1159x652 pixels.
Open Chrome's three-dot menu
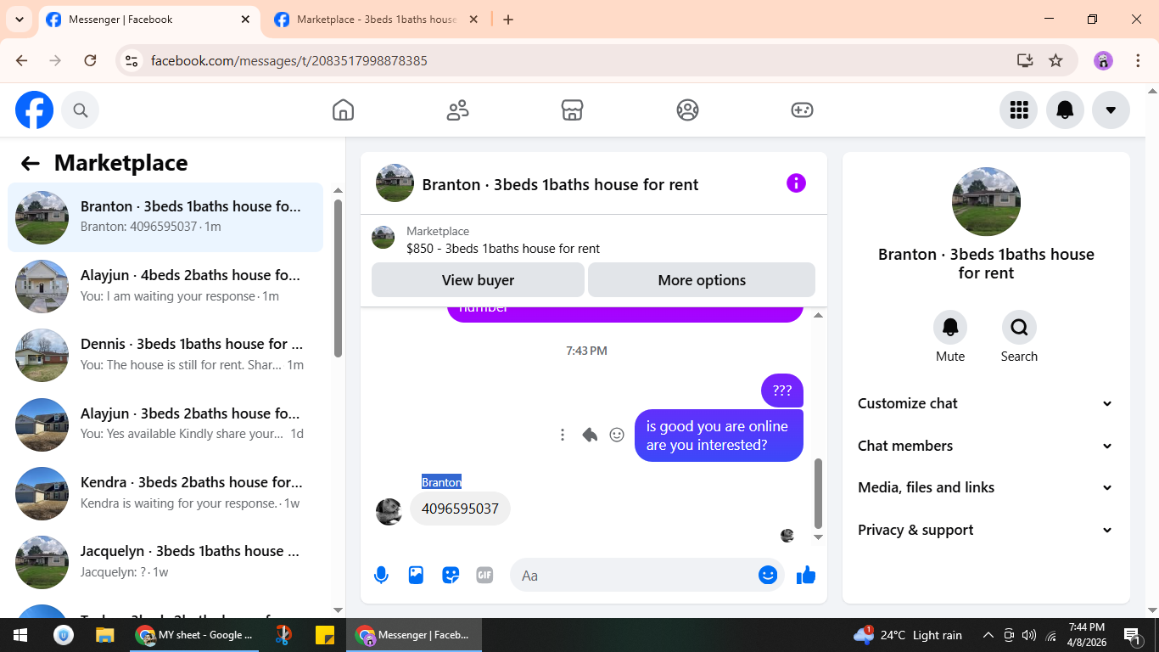[1138, 60]
